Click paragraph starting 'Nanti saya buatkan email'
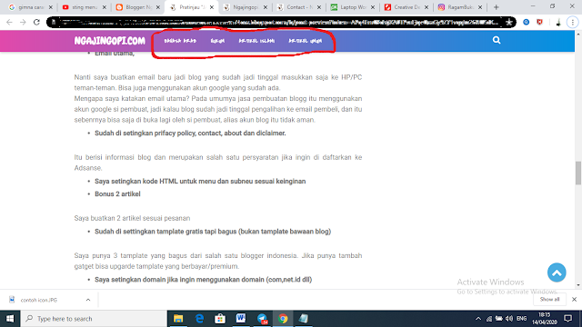Viewport: 582px width, 327px height. tap(218, 83)
